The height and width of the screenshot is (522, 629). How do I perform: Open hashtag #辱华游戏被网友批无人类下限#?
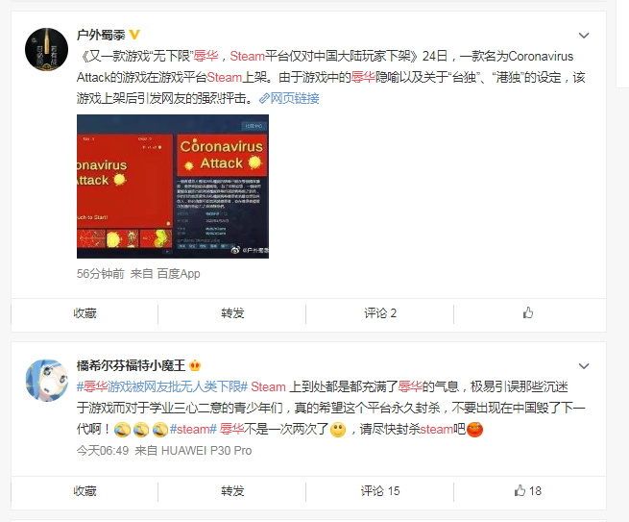coord(162,386)
